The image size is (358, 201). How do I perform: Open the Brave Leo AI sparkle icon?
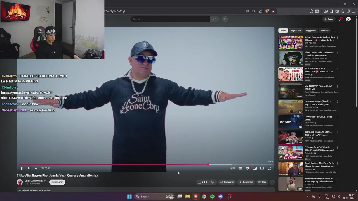[x=343, y=11]
